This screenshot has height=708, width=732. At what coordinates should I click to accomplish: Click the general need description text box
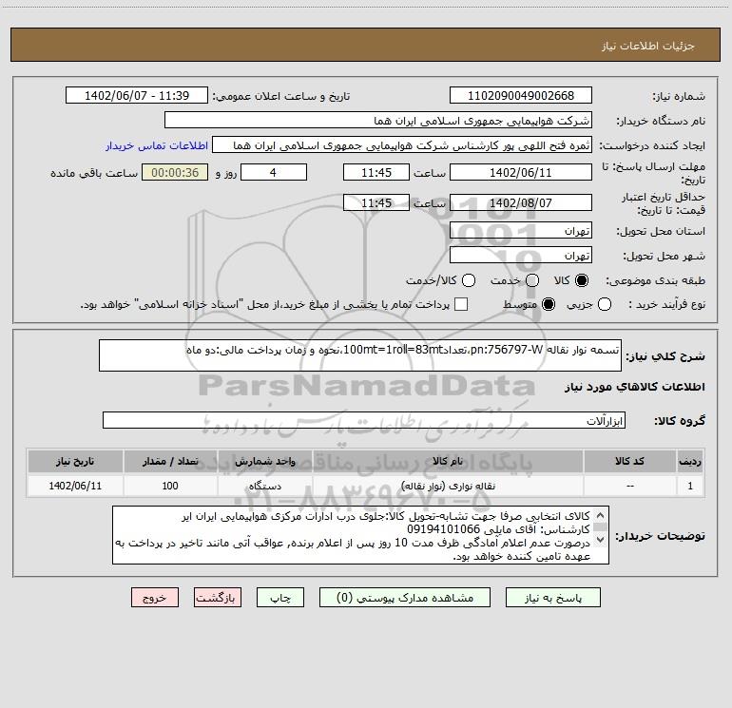click(x=360, y=355)
